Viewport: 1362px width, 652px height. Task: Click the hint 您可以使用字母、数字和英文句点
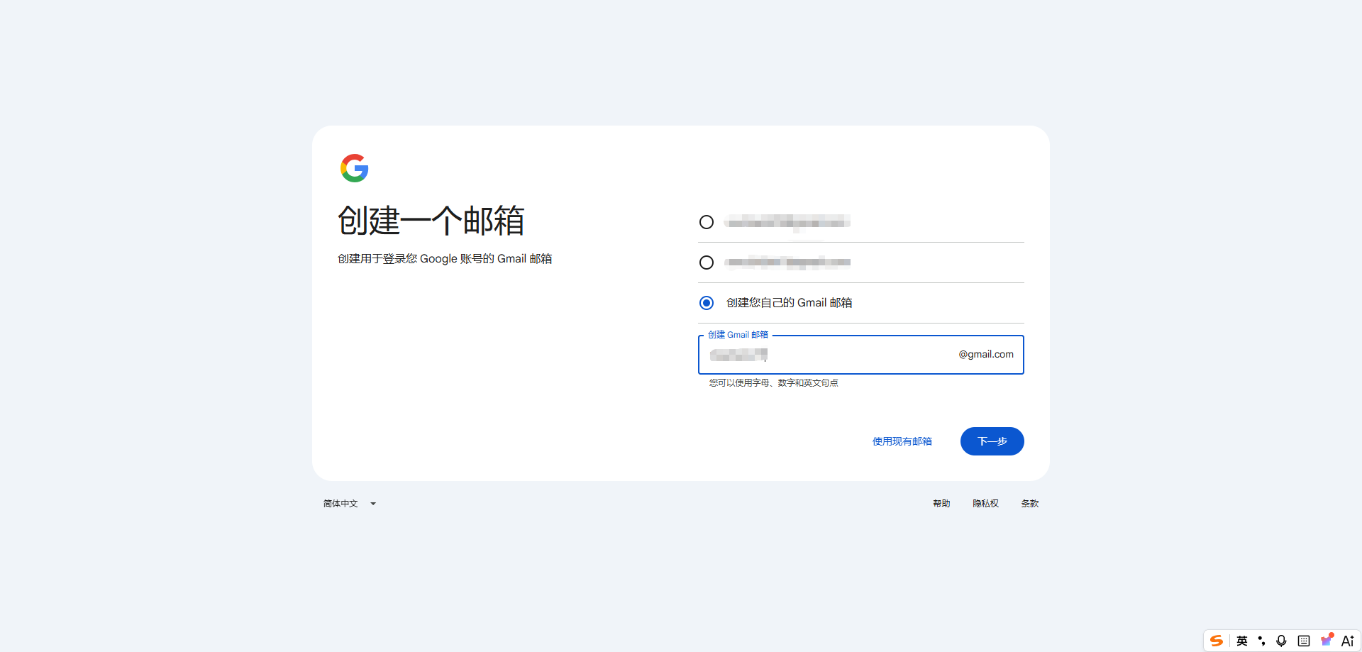(774, 383)
